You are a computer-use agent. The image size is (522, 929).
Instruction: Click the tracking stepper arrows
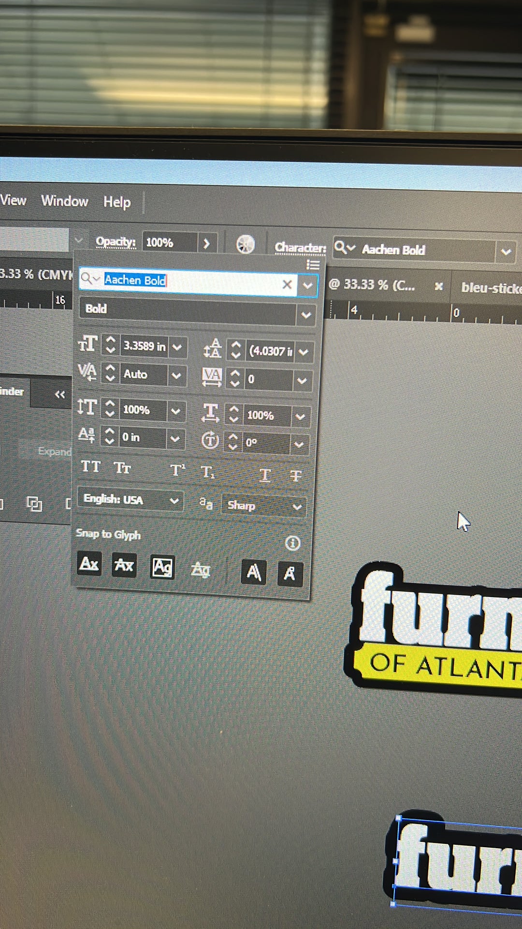234,378
